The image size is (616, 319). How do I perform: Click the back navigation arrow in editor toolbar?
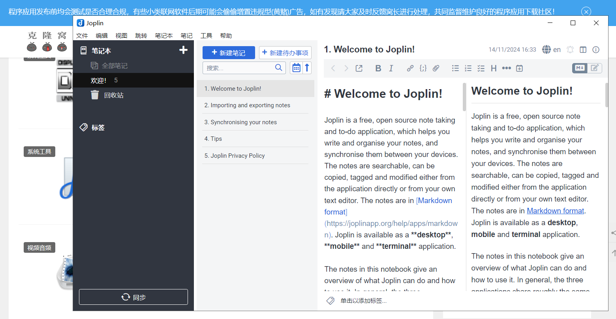click(x=333, y=68)
